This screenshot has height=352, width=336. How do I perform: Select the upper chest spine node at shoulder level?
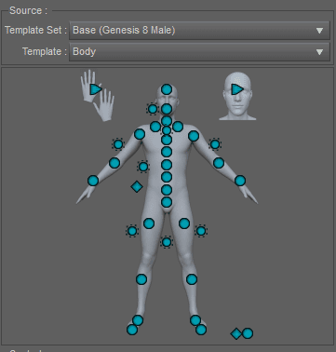coord(167,140)
